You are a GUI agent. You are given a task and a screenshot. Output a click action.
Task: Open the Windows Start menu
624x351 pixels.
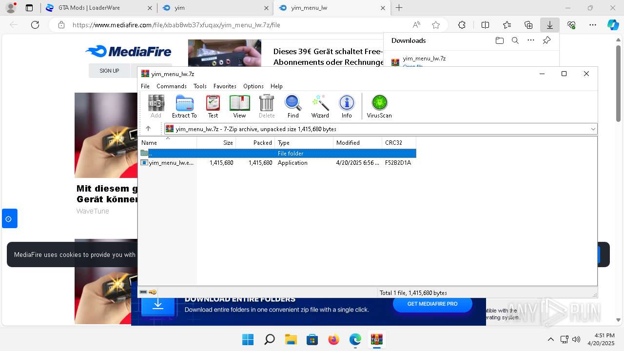[x=248, y=339]
